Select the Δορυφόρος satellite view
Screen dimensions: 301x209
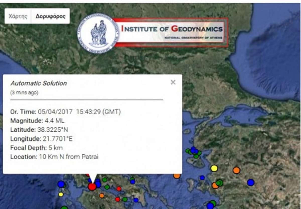50,16
